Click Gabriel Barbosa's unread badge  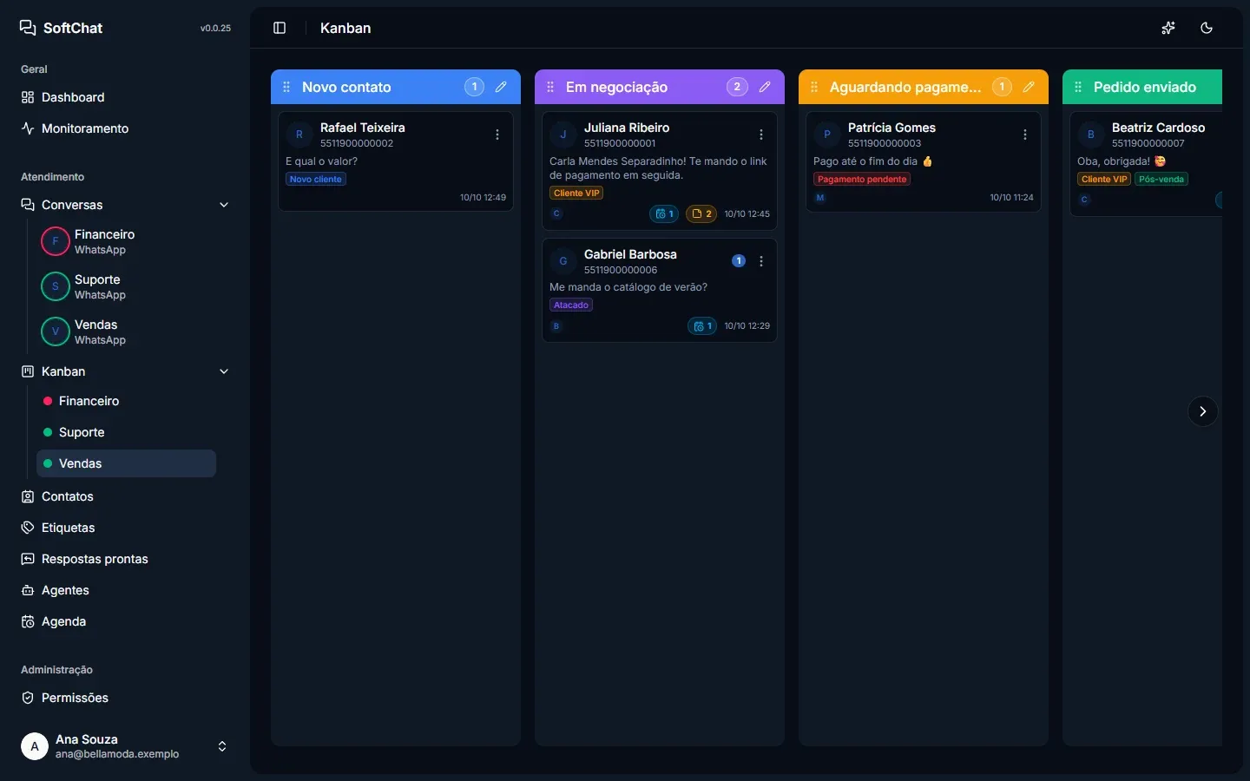739,261
